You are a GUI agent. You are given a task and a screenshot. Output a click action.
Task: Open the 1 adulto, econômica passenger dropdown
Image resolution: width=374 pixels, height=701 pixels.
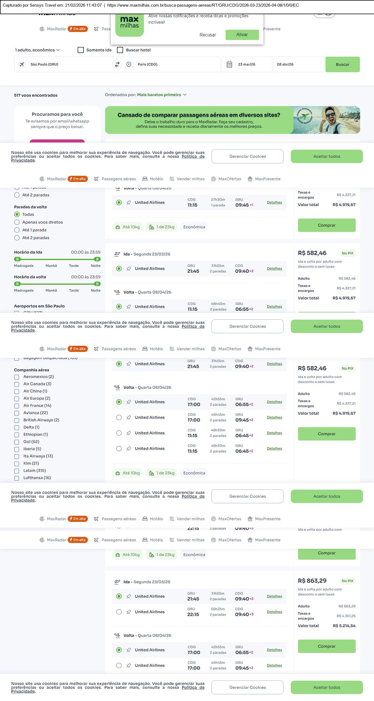point(37,50)
